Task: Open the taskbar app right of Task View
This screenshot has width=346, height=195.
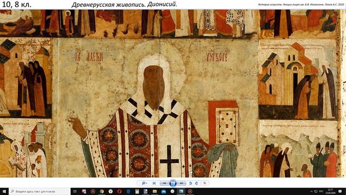Action: (x=84, y=191)
